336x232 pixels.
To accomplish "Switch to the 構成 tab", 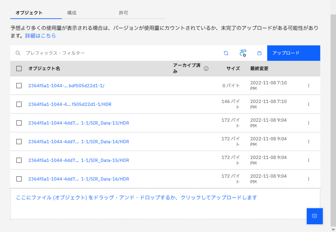I will [87, 13].
